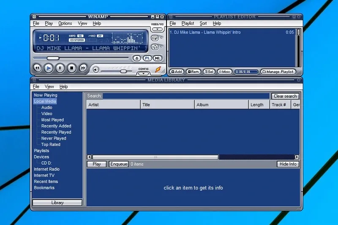This screenshot has width=338, height=225.
Task: Adjust the volume slider knob
Action: coord(123,71)
